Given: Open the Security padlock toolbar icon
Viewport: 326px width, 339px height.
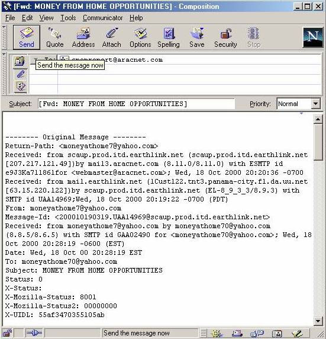Looking at the screenshot, I should (225, 37).
